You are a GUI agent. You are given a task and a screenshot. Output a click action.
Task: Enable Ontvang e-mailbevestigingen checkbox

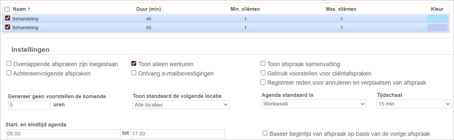pos(134,73)
